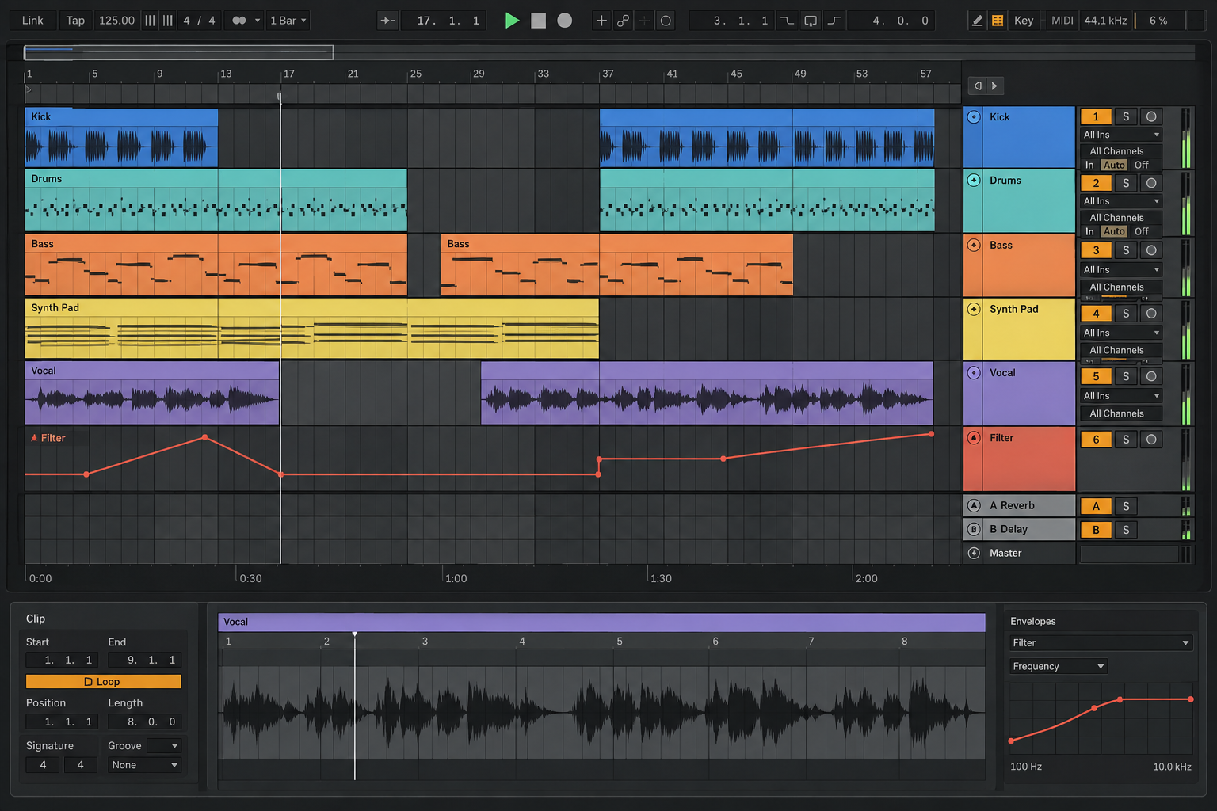This screenshot has width=1217, height=811.
Task: Click the second nudge-bars tempo icon
Action: click(168, 21)
